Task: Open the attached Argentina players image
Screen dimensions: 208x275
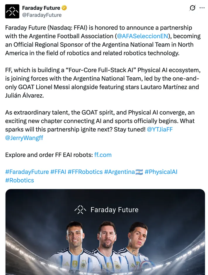Action: pos(105,232)
